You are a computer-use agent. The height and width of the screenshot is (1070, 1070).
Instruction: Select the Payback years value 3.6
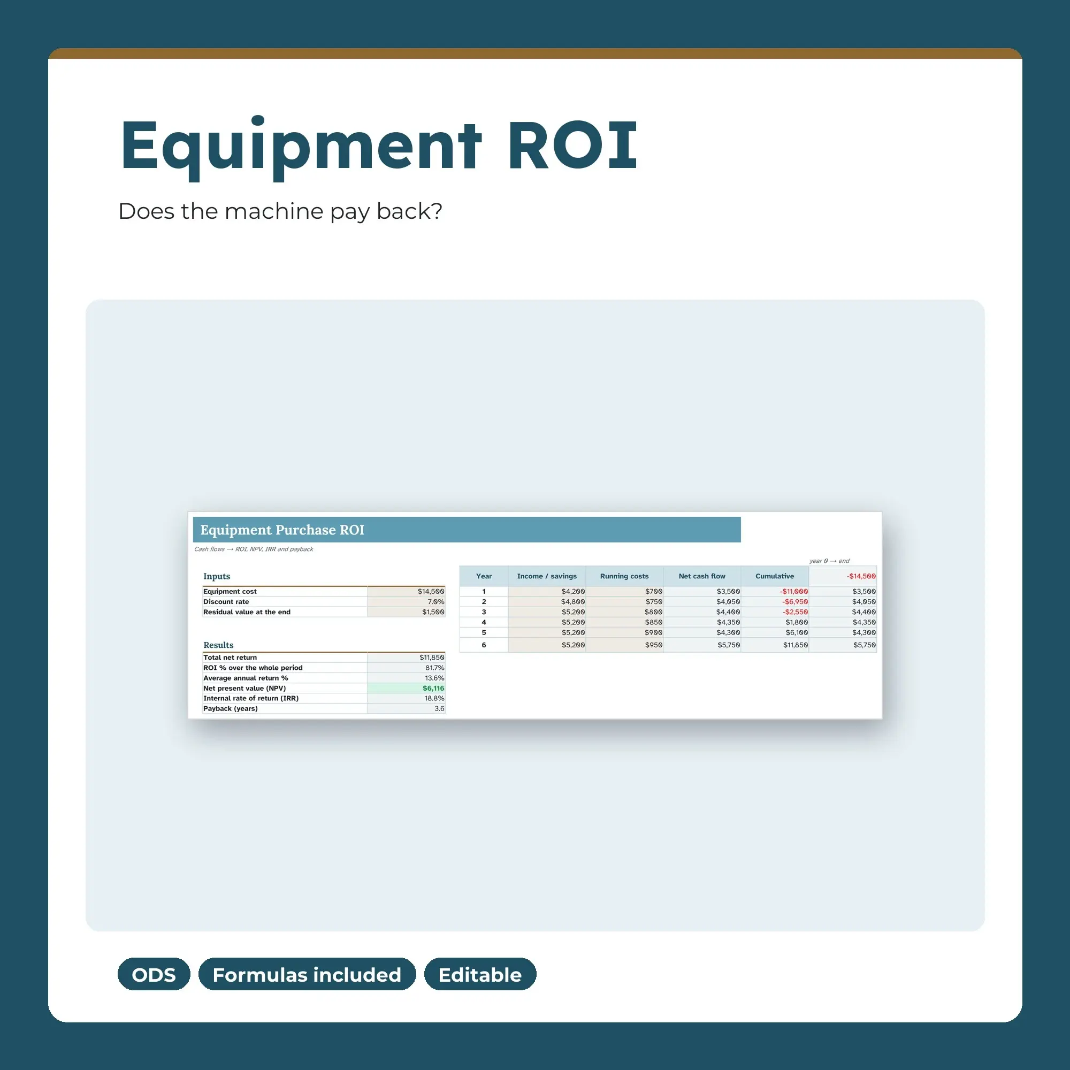[406, 709]
